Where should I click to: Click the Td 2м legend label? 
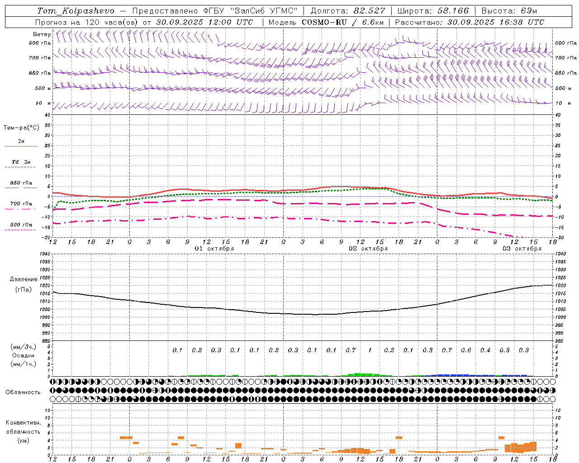(21, 162)
